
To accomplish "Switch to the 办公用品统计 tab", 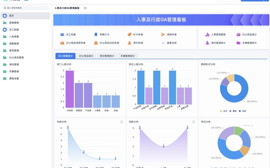I will pos(86,56).
